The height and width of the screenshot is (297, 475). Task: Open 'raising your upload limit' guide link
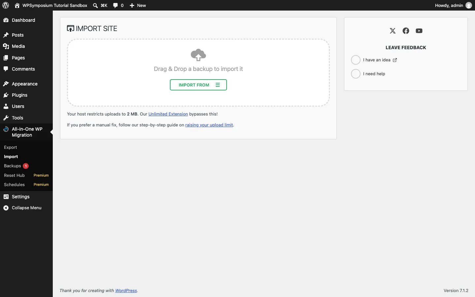[209, 125]
